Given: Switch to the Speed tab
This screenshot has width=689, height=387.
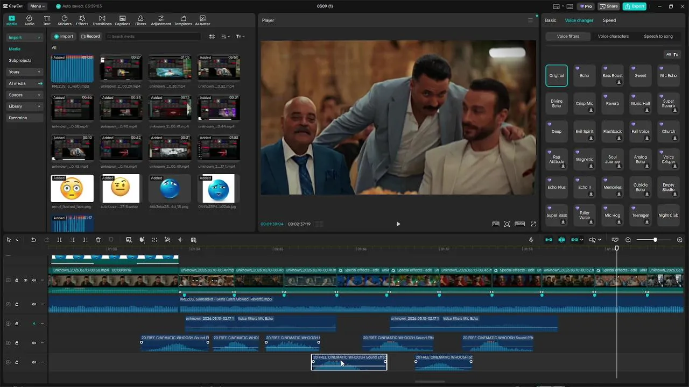Looking at the screenshot, I should [x=609, y=20].
